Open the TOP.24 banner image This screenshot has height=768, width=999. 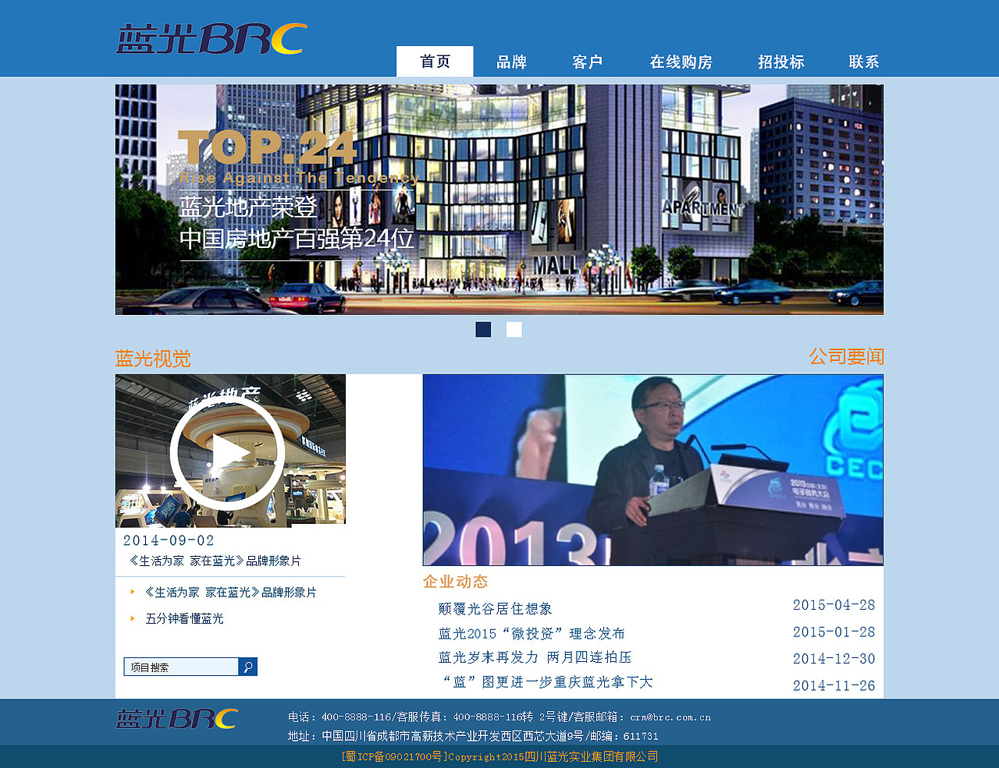(499, 200)
